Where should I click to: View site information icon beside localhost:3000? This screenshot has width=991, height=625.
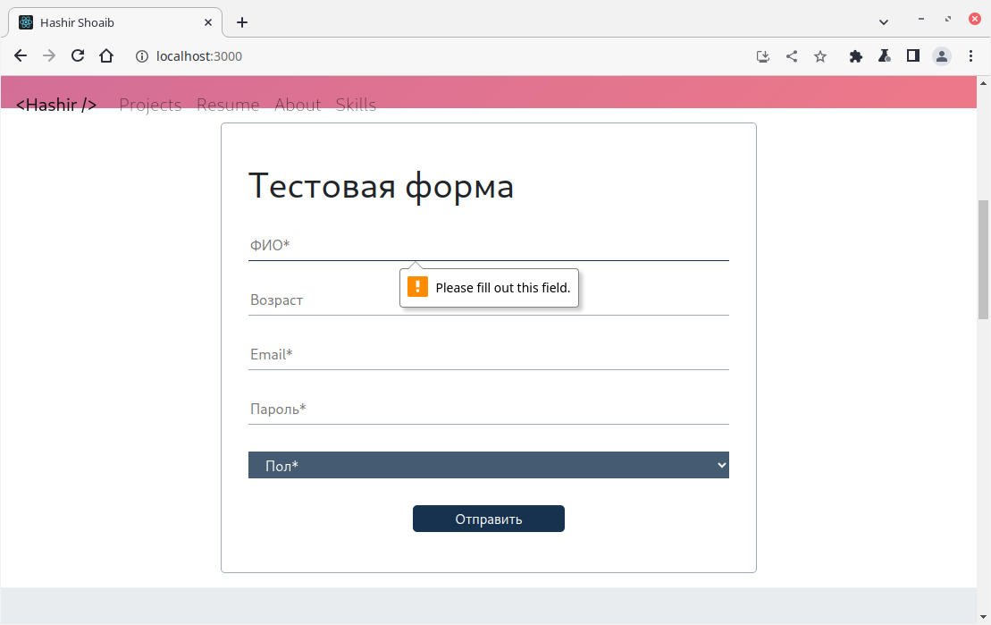(x=141, y=56)
